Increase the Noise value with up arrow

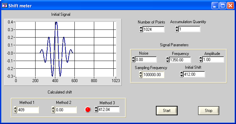[x=133, y=58]
